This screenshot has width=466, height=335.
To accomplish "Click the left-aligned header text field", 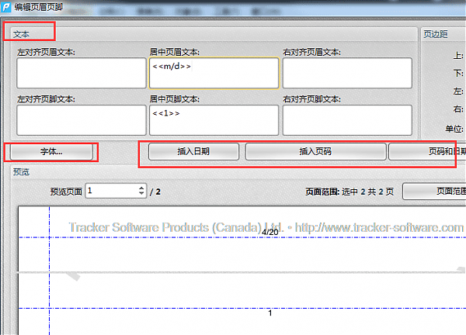I will tap(82, 73).
